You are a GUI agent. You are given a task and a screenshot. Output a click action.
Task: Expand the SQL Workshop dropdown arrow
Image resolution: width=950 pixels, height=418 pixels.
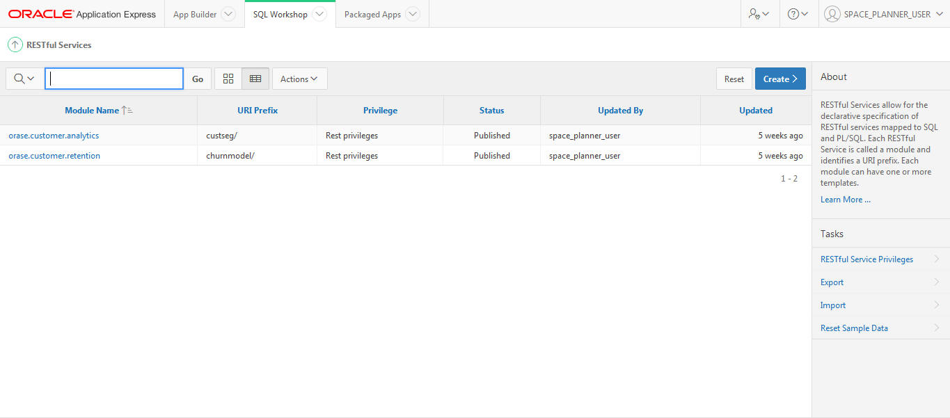[x=319, y=14]
